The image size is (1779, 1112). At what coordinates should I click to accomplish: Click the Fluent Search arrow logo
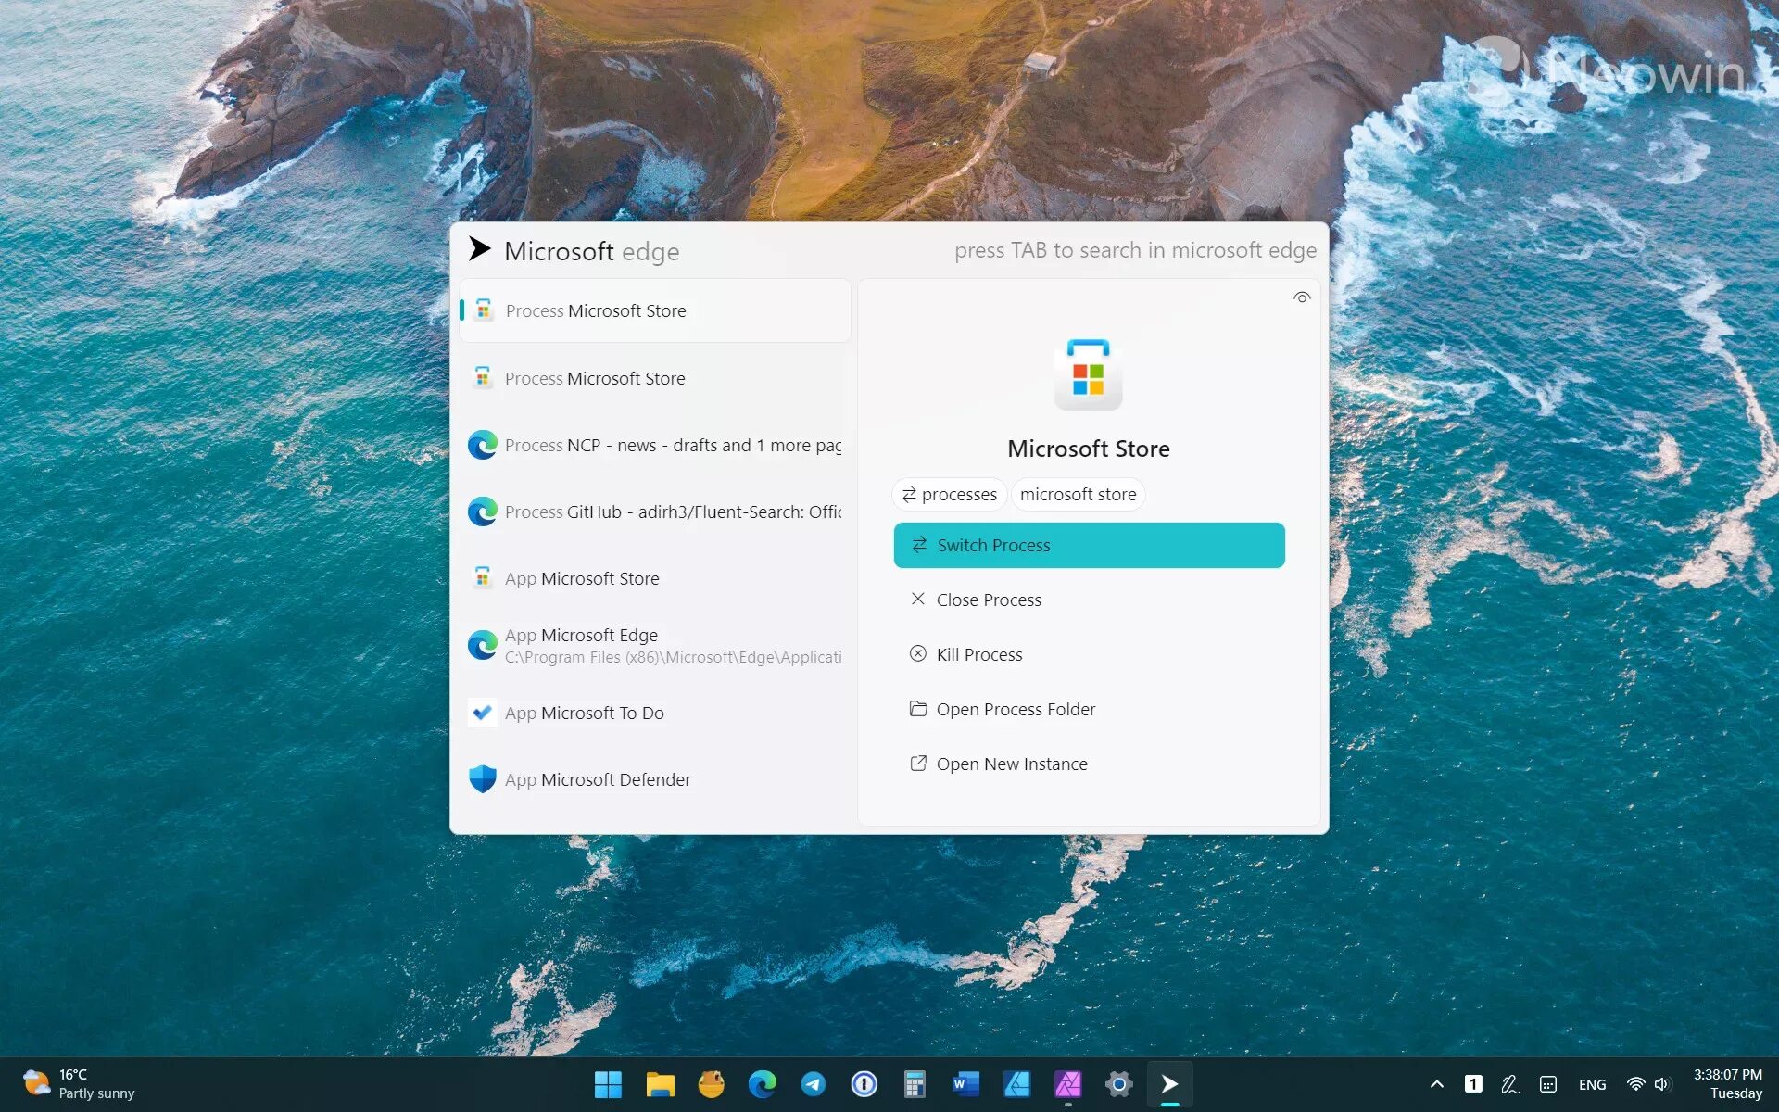pyautogui.click(x=479, y=249)
